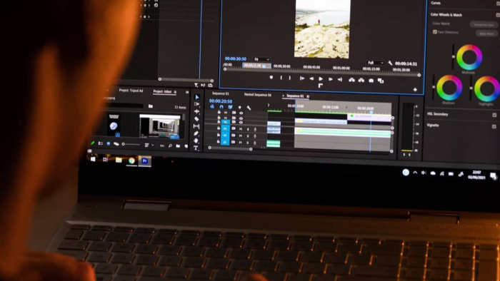This screenshot has height=281, width=500.
Task: Click the Apply Match button
Action: [x=486, y=33]
